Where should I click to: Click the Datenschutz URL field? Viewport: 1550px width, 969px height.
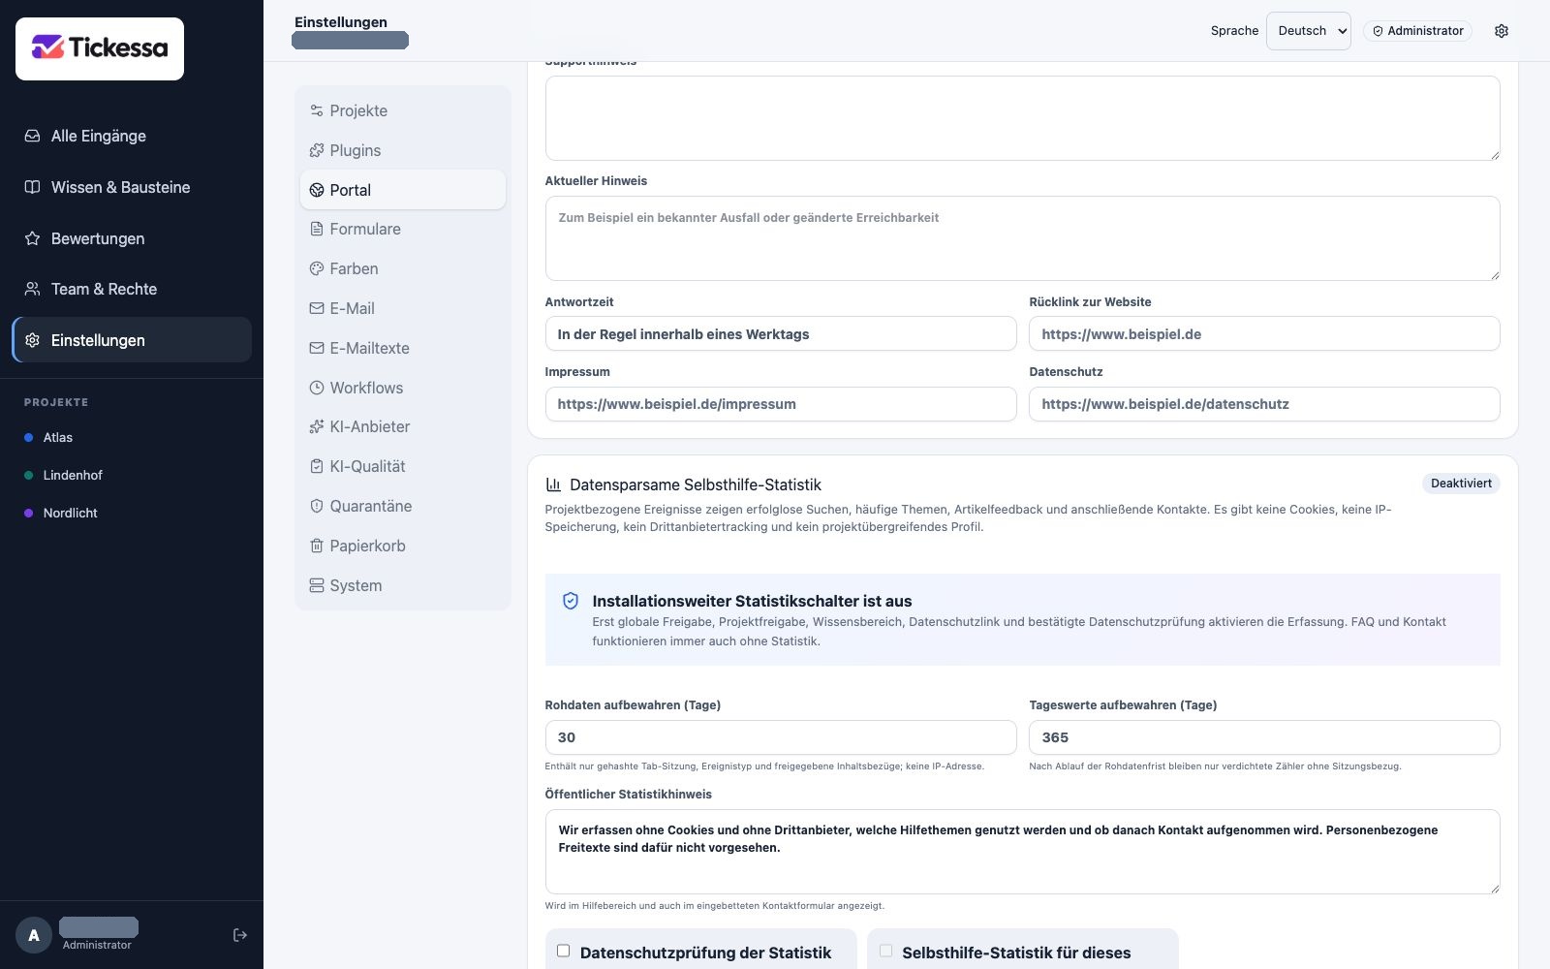tap(1264, 404)
